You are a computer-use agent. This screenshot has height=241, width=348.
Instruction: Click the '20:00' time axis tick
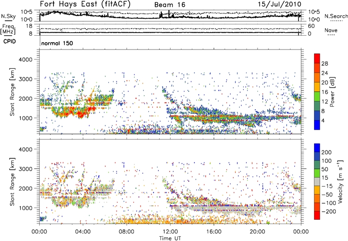tap(258, 232)
